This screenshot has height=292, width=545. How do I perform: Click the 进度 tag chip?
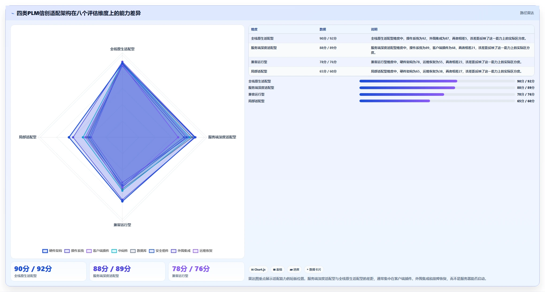tap(294, 270)
